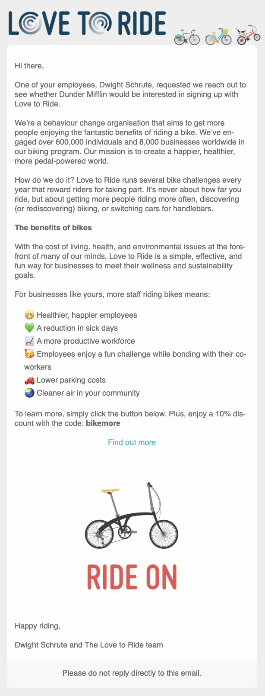Click the Love to Ride logo
The height and width of the screenshot is (696, 265).
(87, 23)
